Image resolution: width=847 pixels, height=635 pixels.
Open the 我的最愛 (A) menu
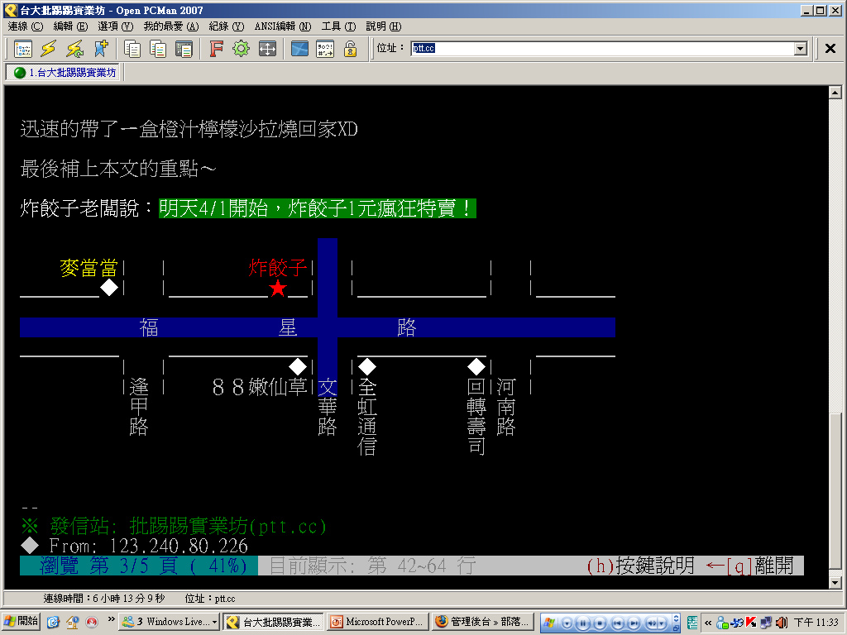coord(170,26)
